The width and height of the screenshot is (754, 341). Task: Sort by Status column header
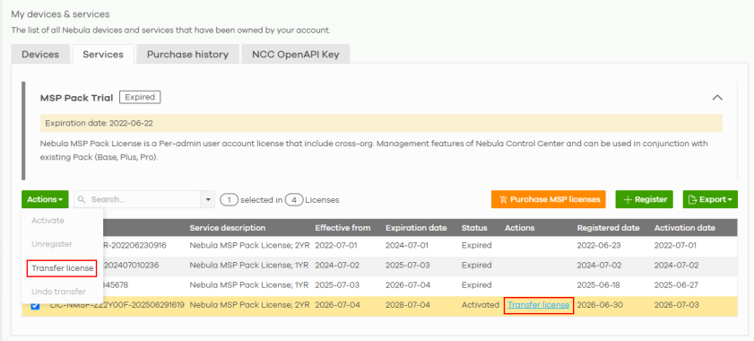tap(474, 228)
